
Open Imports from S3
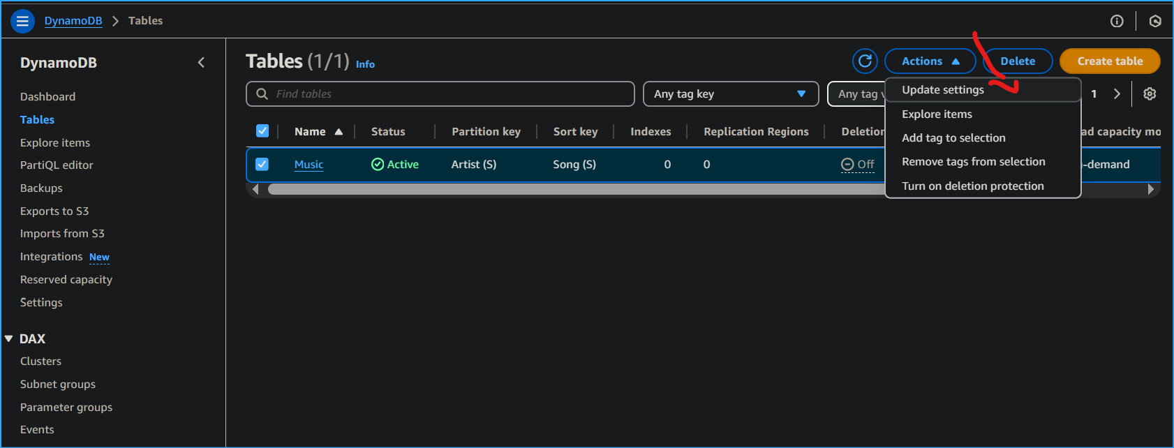pyautogui.click(x=62, y=233)
